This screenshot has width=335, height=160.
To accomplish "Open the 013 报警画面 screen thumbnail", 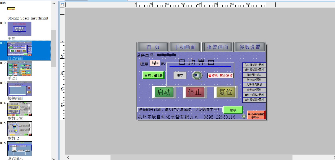I will pyautogui.click(x=19, y=89).
